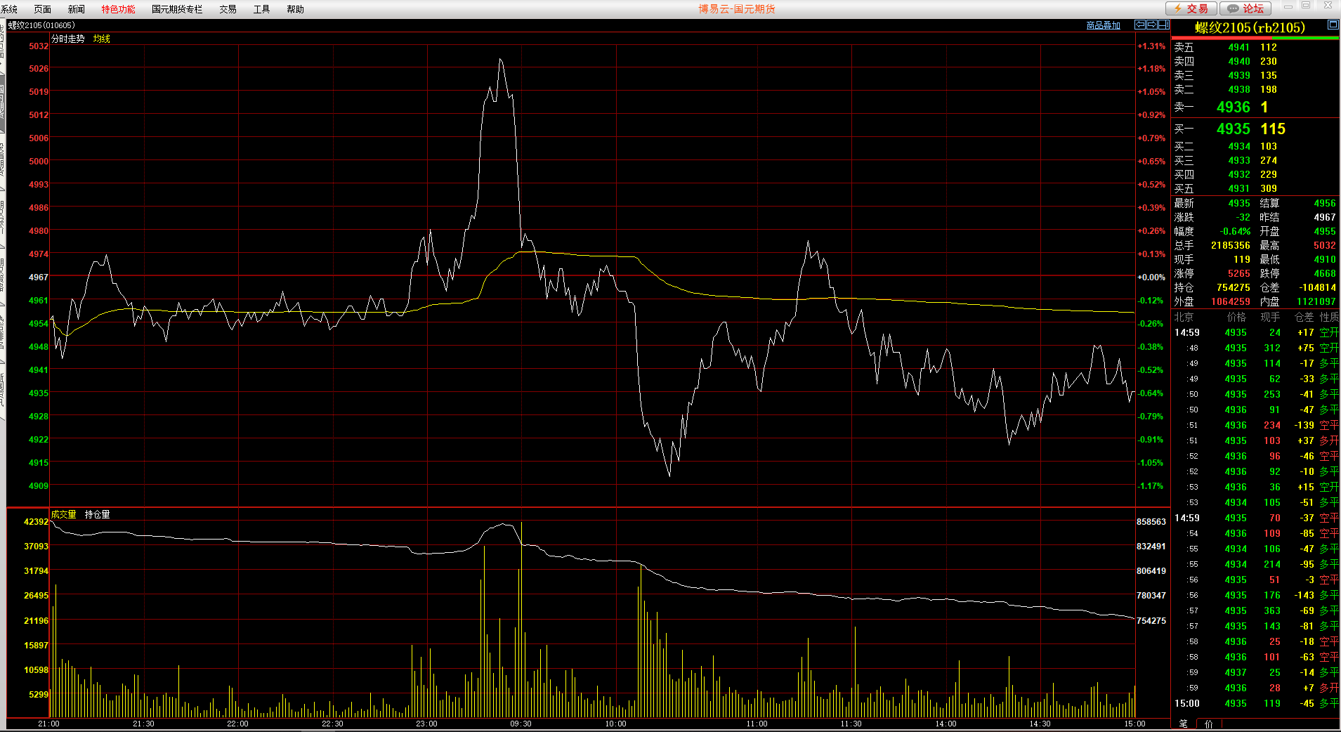1341x732 pixels.
Task: Click the 分时走势 chart label
Action: pyautogui.click(x=67, y=39)
